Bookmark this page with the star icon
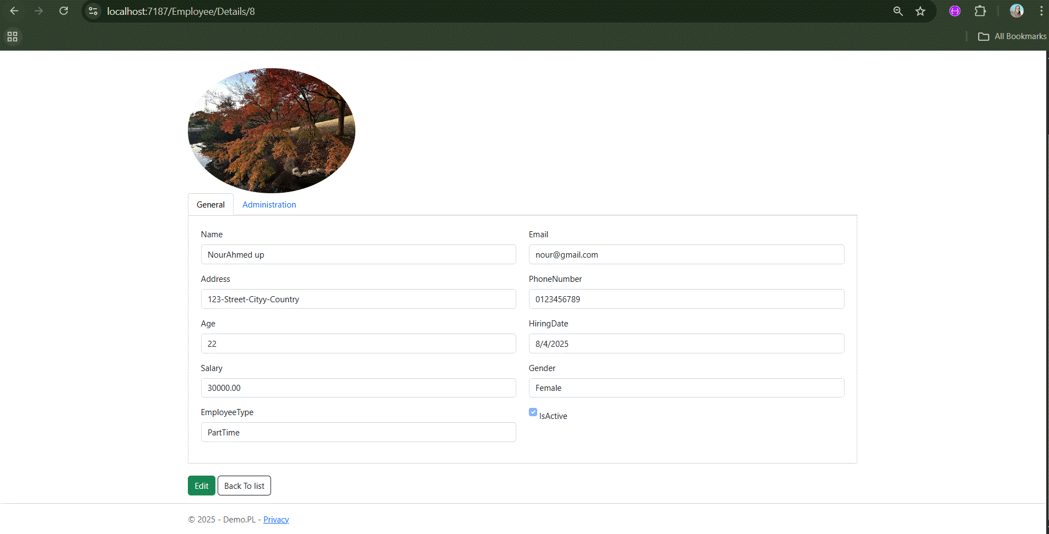Viewport: 1049px width, 534px height. point(920,11)
